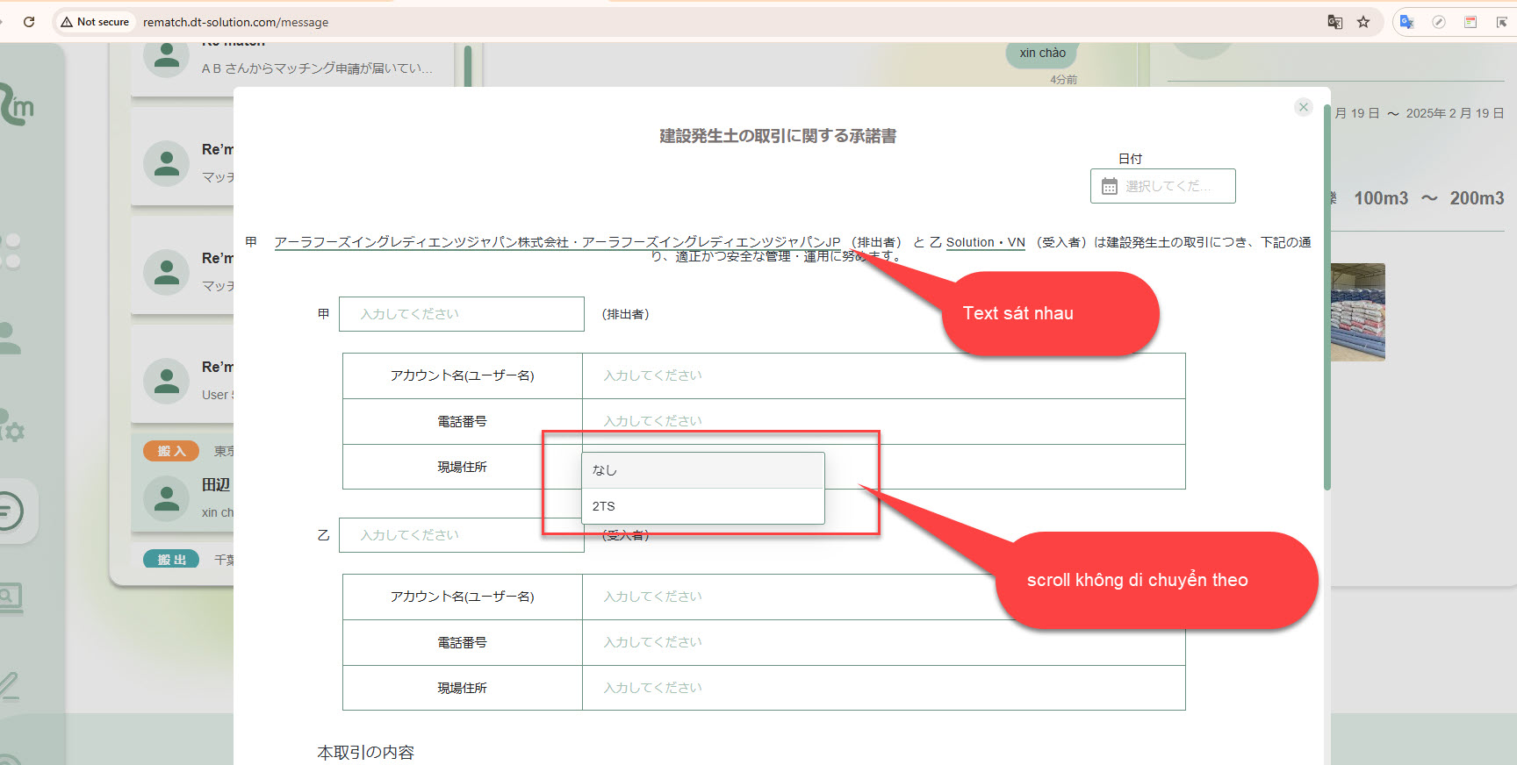Viewport: 1517px width, 765px height.
Task: Select 'なし' from the dropdown list
Action: [x=702, y=470]
